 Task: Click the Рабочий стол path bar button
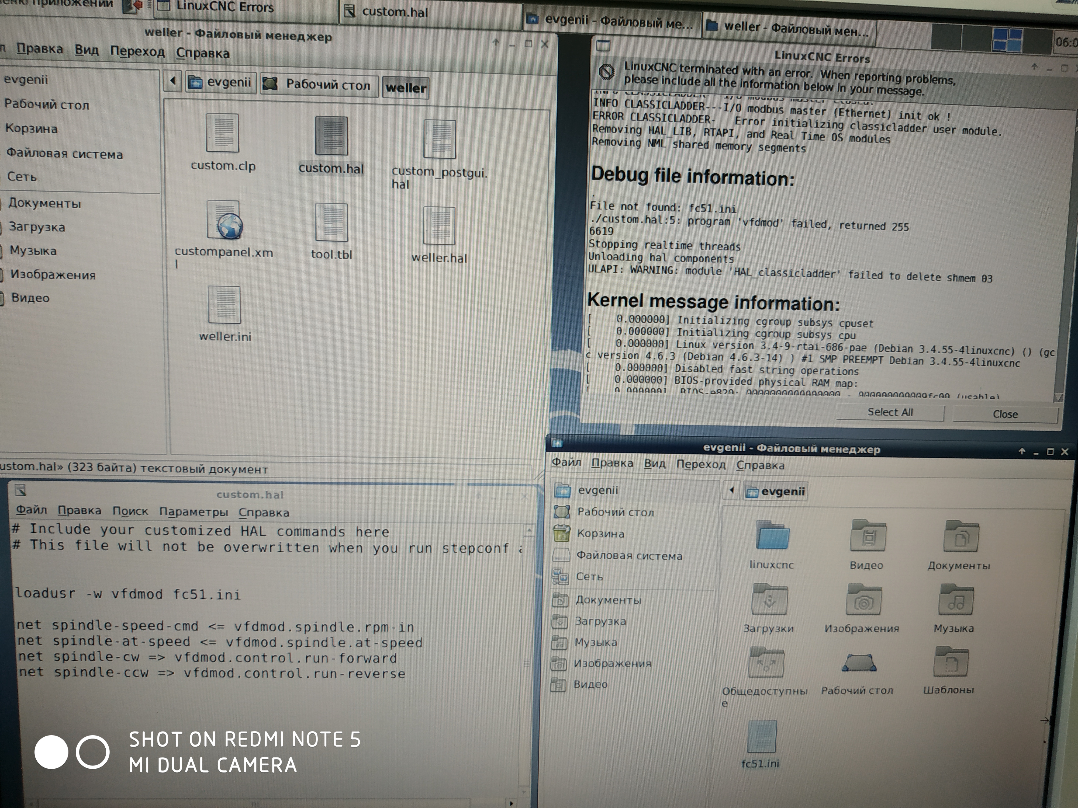click(319, 85)
